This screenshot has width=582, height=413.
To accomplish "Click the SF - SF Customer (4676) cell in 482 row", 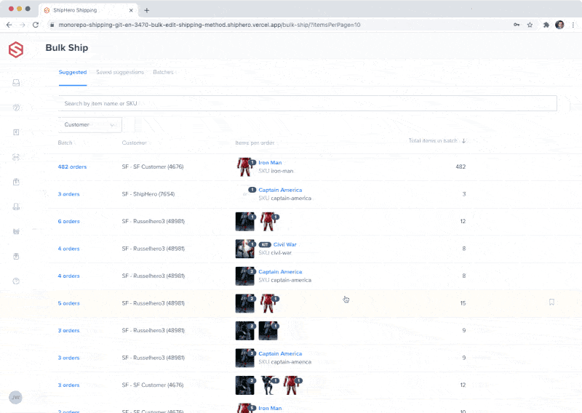I will click(153, 167).
